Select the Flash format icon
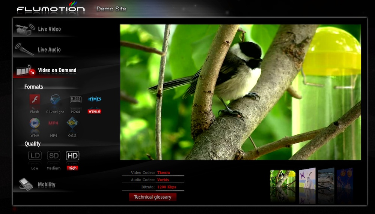This screenshot has width=375, height=214. [35, 100]
